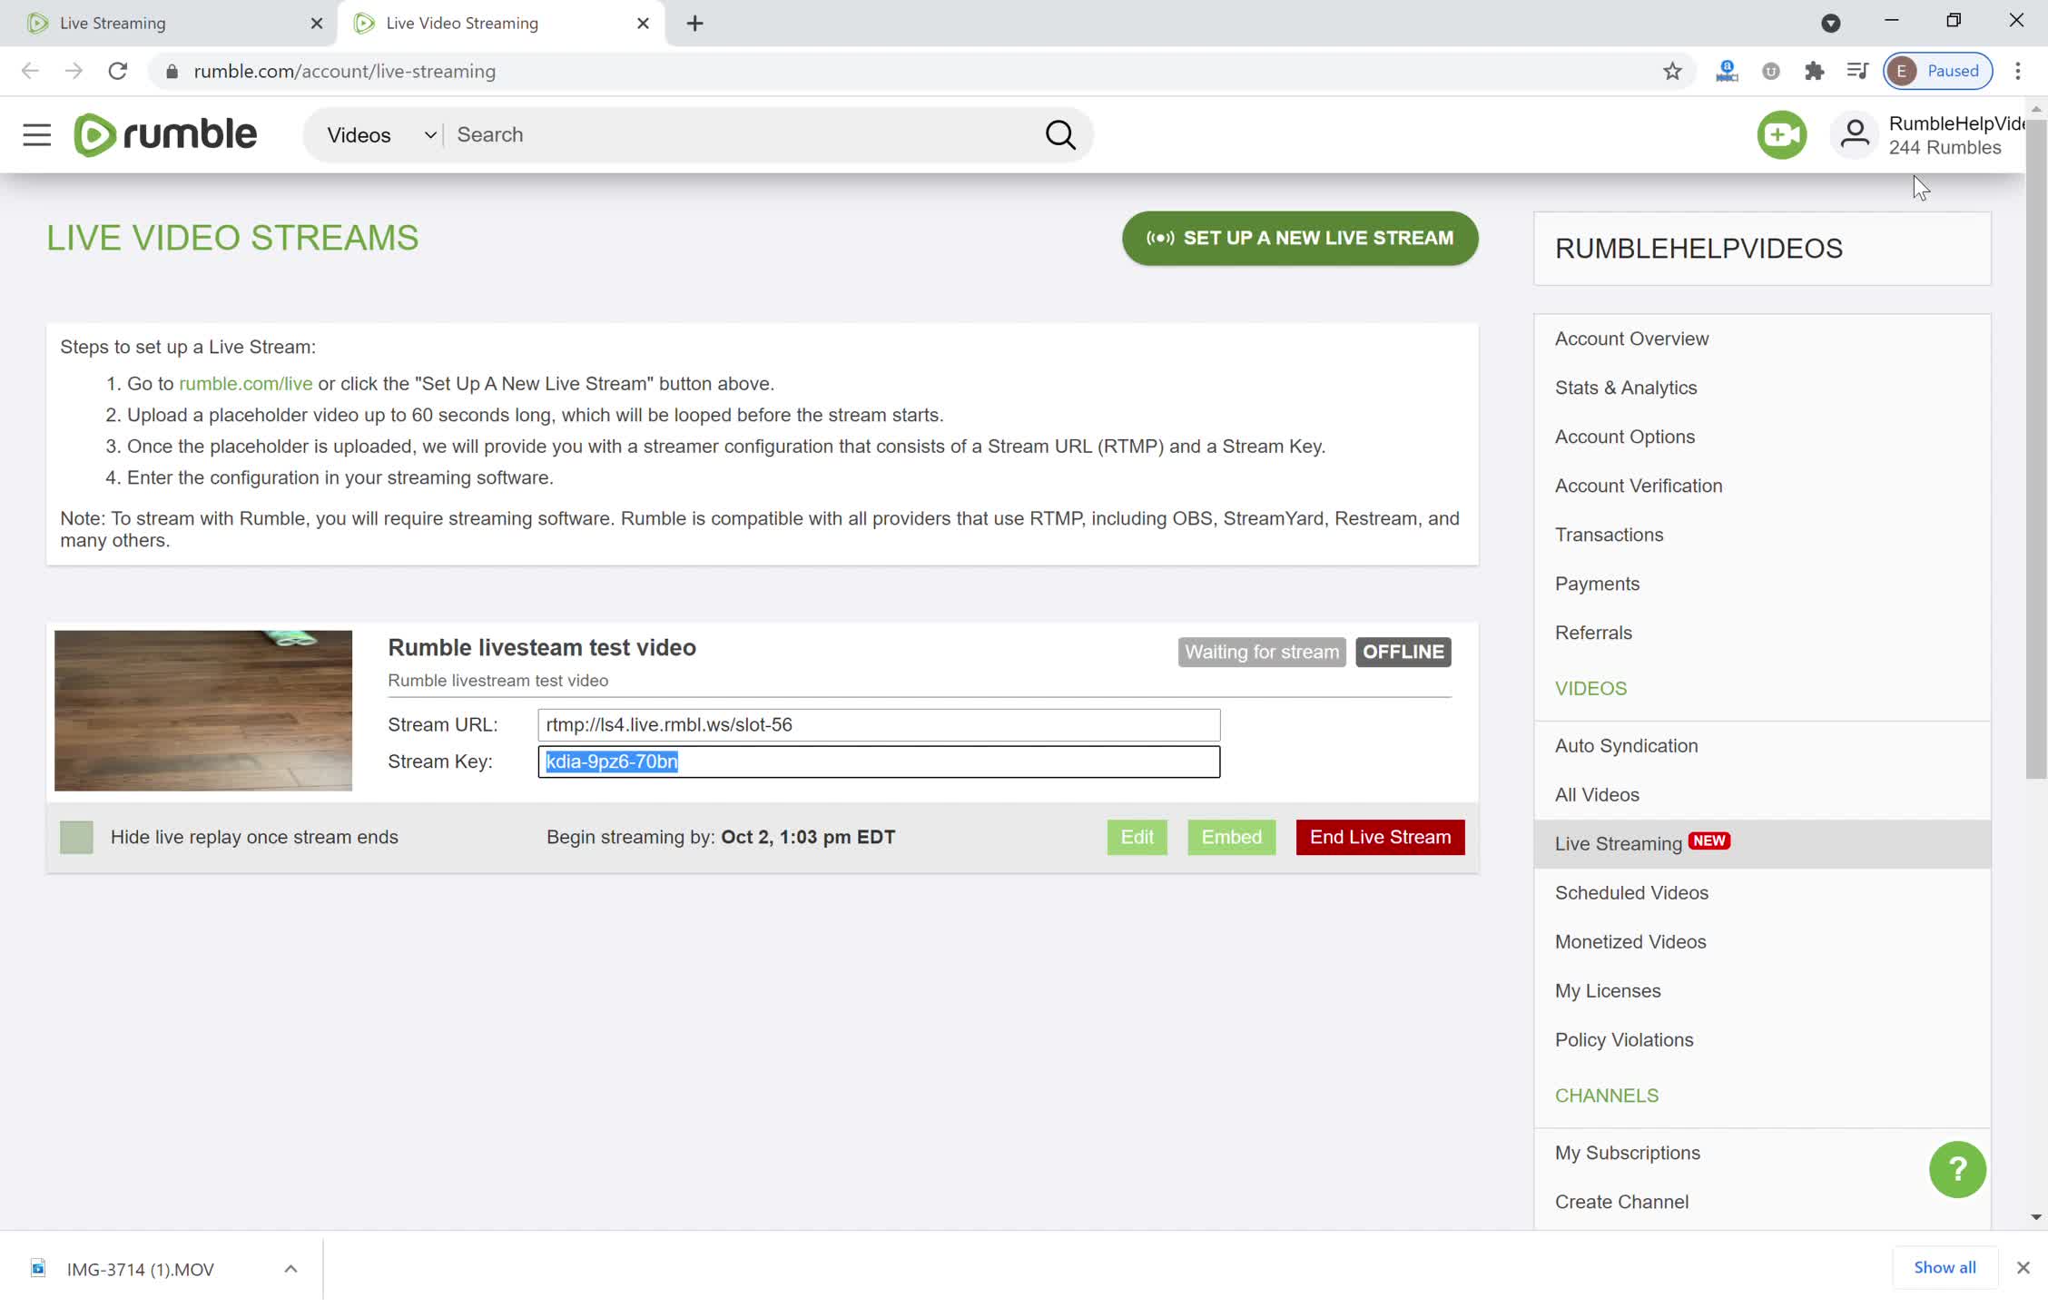
Task: Select the Live Streaming sidebar menu item
Action: point(1618,843)
